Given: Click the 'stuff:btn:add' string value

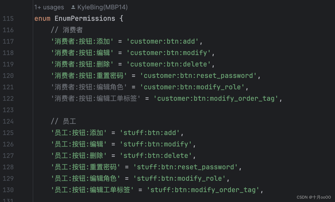Looking at the screenshot, I should (150, 133).
